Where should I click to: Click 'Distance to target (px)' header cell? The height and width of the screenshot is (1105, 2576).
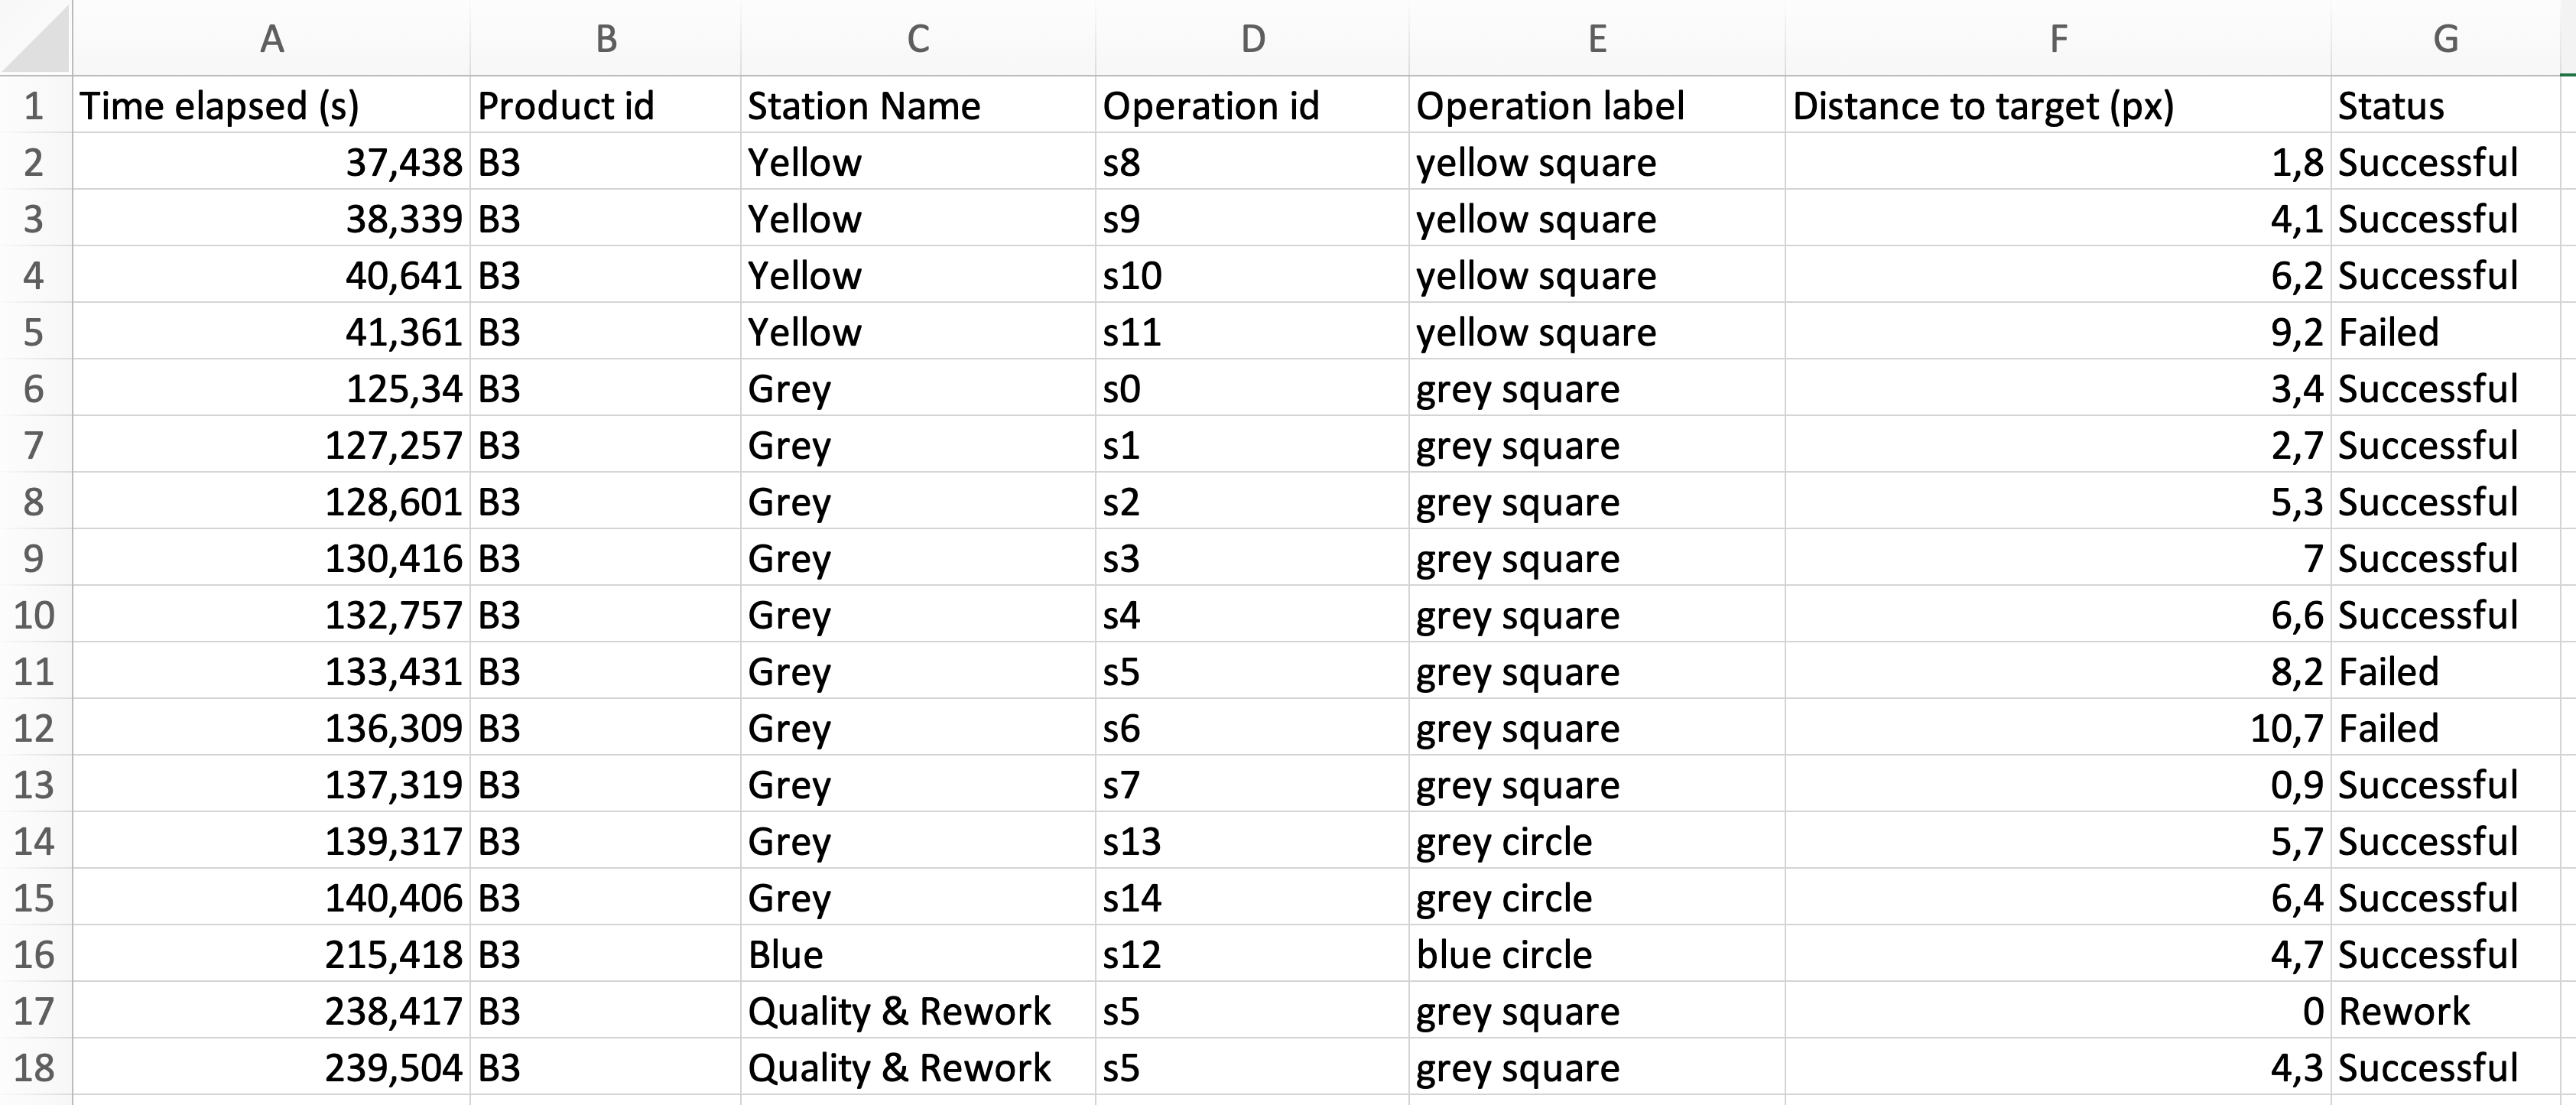2058,105
